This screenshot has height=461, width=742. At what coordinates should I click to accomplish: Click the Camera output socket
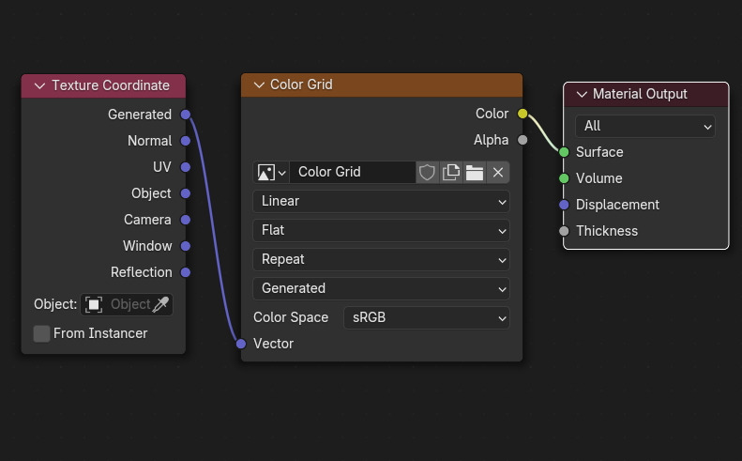[x=186, y=220]
